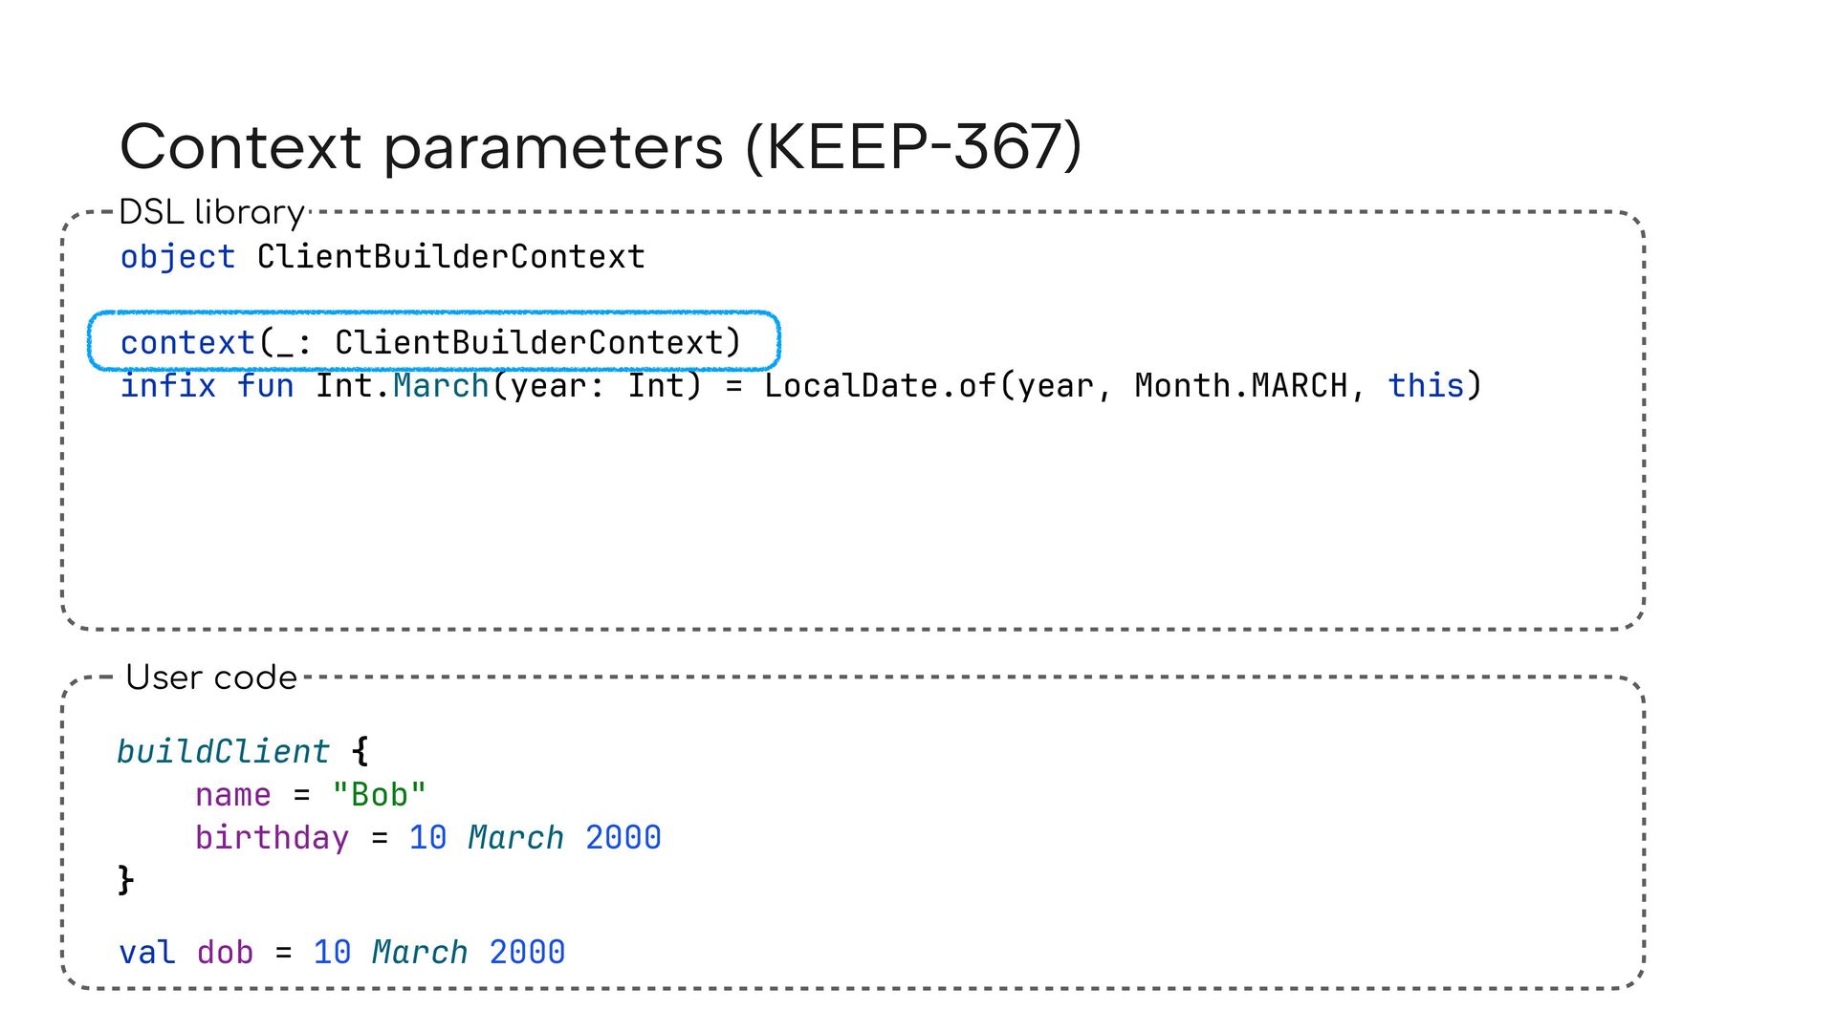Click the "dob" variable name

pyautogui.click(x=225, y=953)
